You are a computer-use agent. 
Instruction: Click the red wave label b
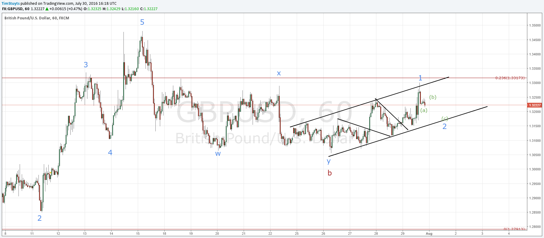tap(330, 173)
